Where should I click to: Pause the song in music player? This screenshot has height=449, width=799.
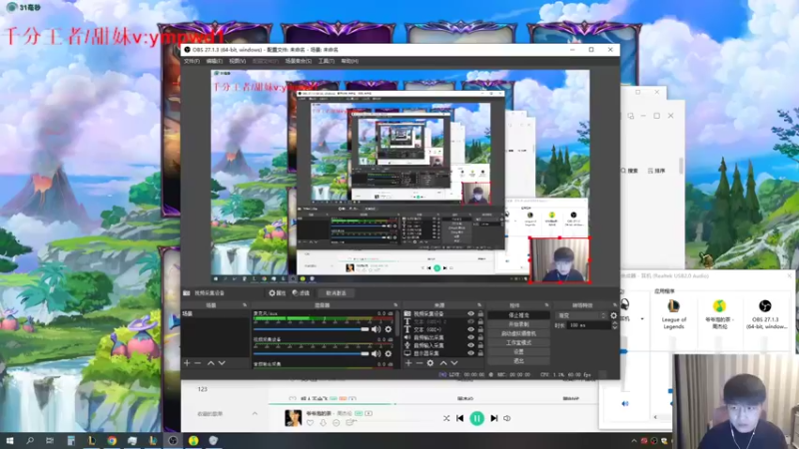coord(477,418)
